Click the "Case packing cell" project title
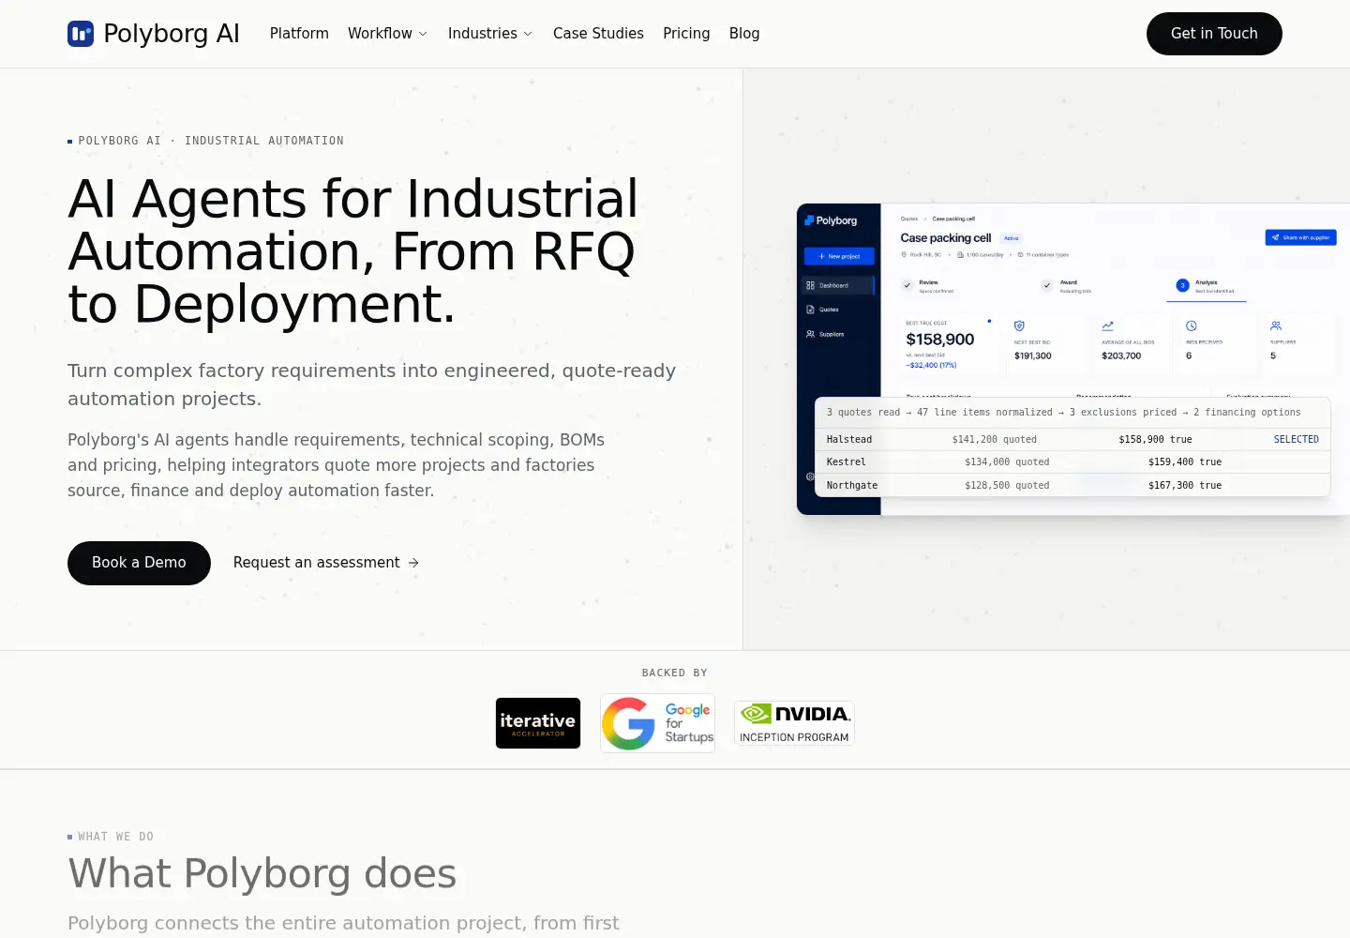The width and height of the screenshot is (1350, 938). point(946,238)
